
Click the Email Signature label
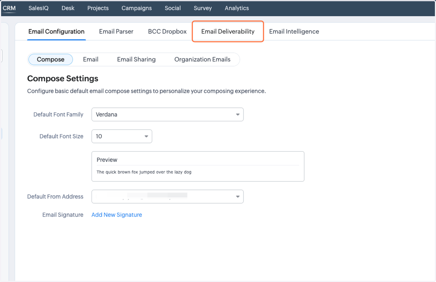63,215
